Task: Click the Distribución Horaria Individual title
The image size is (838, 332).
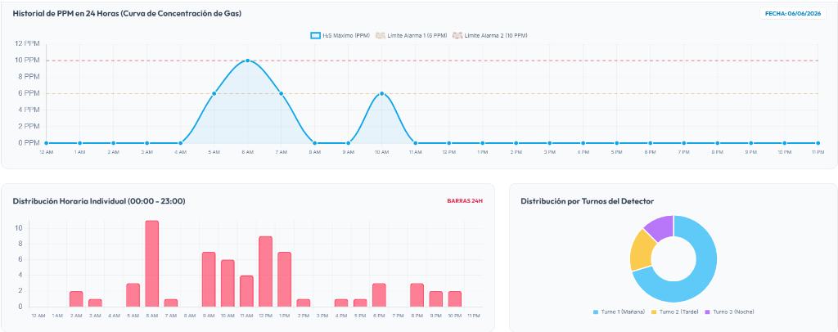Action: tap(99, 201)
